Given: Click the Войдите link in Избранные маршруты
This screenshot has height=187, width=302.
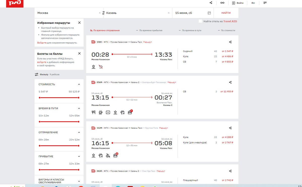Looking at the screenshot, I should (42, 43).
